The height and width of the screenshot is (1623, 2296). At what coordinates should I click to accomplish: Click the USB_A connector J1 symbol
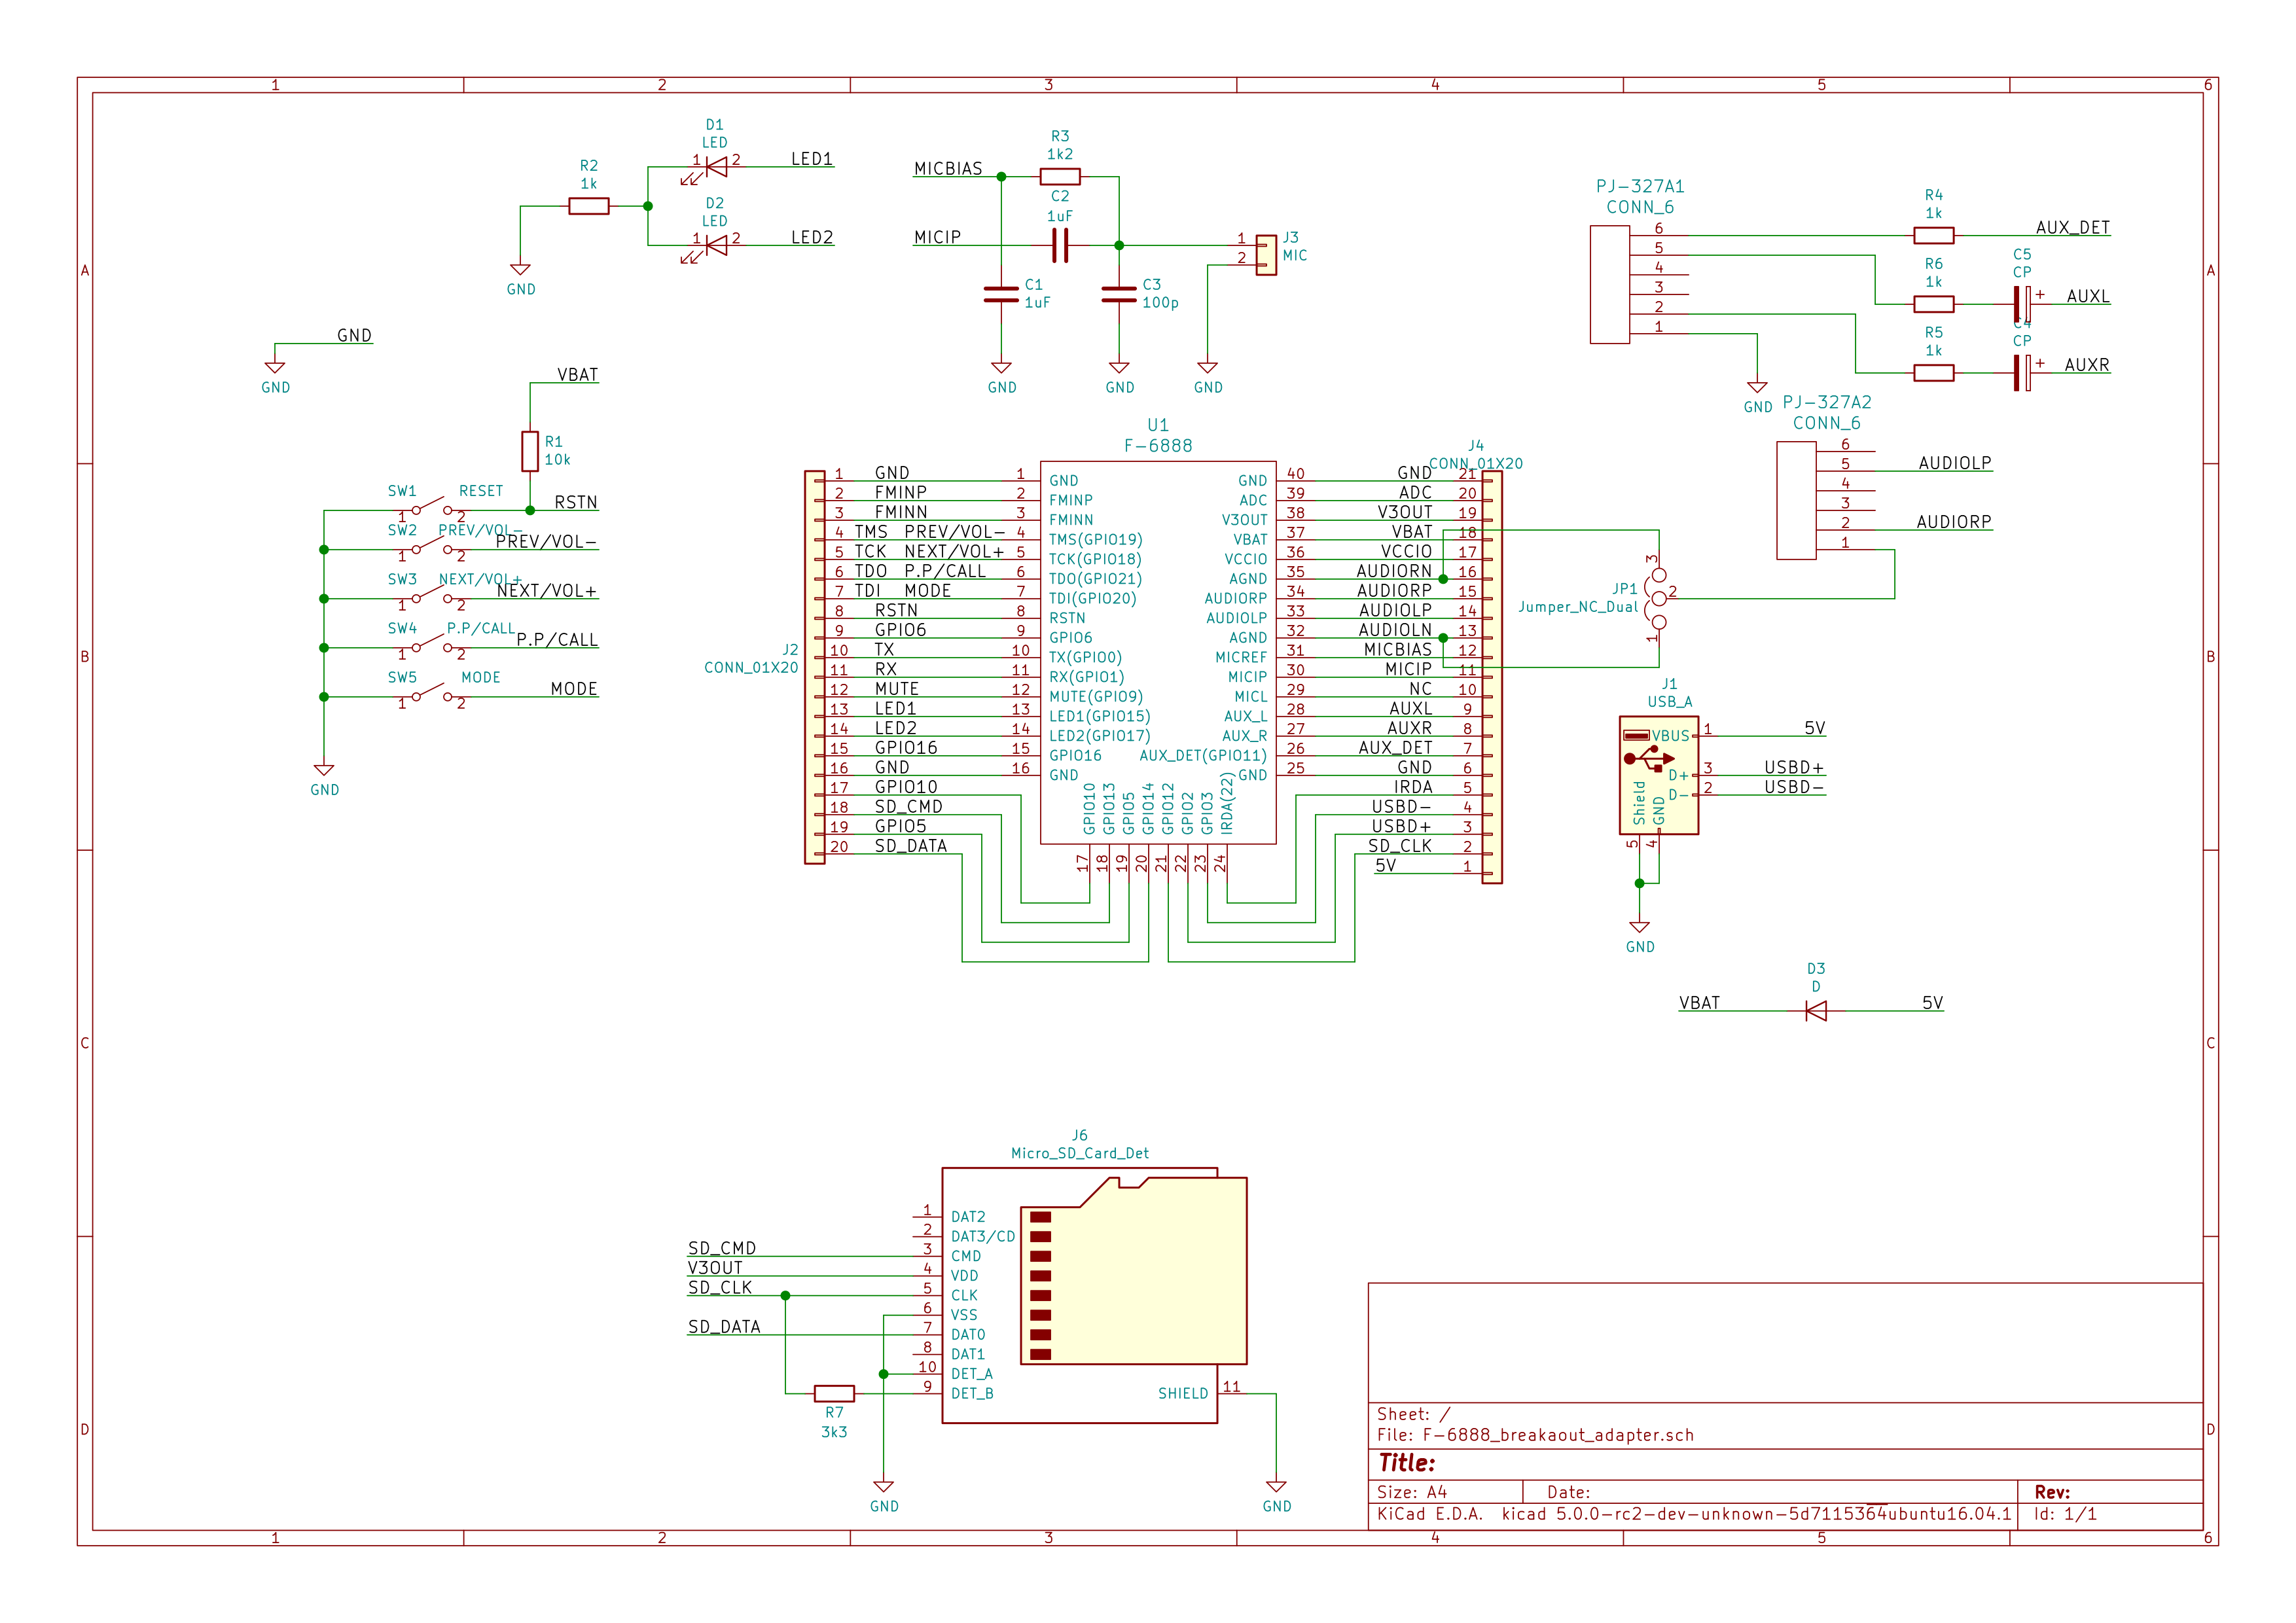coord(1658,775)
